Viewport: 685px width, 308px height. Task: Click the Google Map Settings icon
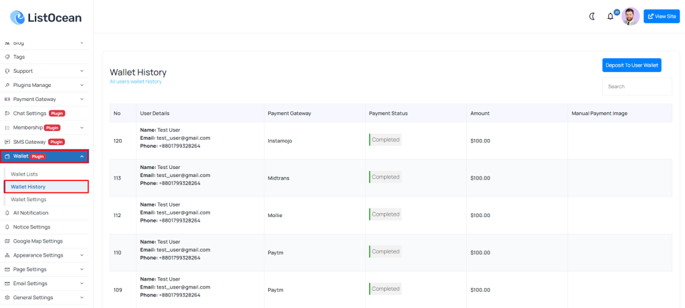[7, 241]
